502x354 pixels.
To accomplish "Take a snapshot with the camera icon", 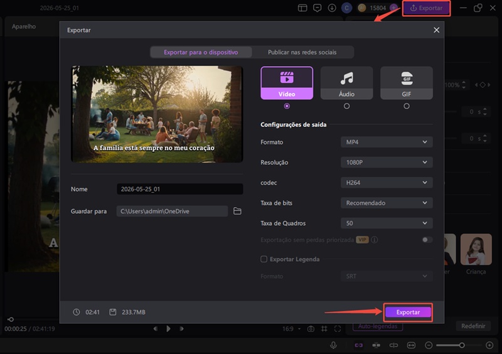I will coord(311,329).
